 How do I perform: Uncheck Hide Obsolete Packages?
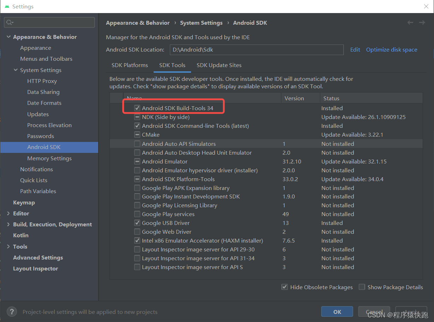click(x=285, y=287)
